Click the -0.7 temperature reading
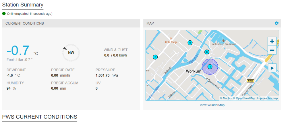Screen dimensions: 294x122 (x=18, y=50)
